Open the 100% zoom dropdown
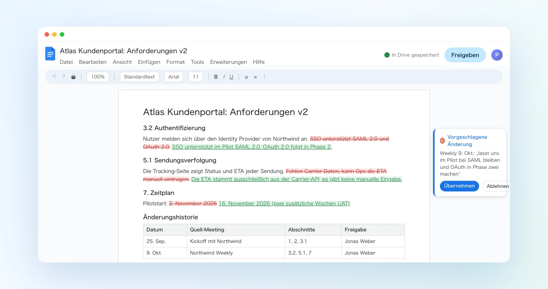Viewport: 548px width, 289px height. 98,77
